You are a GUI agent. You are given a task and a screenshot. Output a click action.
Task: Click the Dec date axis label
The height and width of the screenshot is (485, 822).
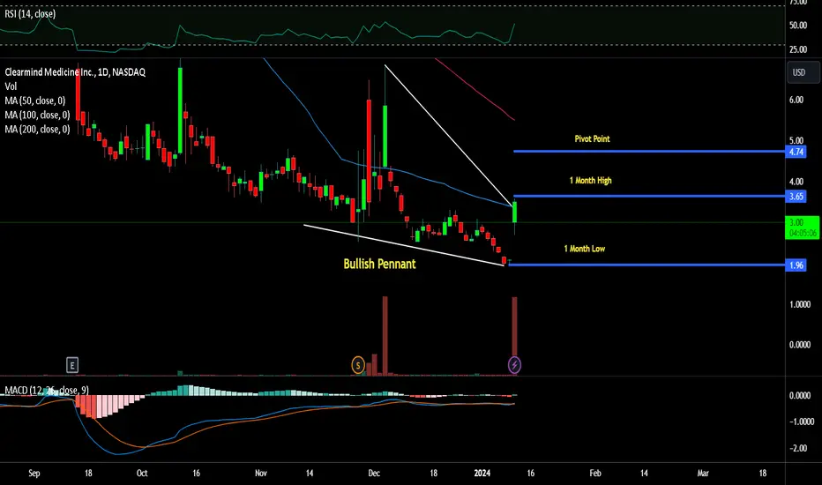pyautogui.click(x=374, y=473)
